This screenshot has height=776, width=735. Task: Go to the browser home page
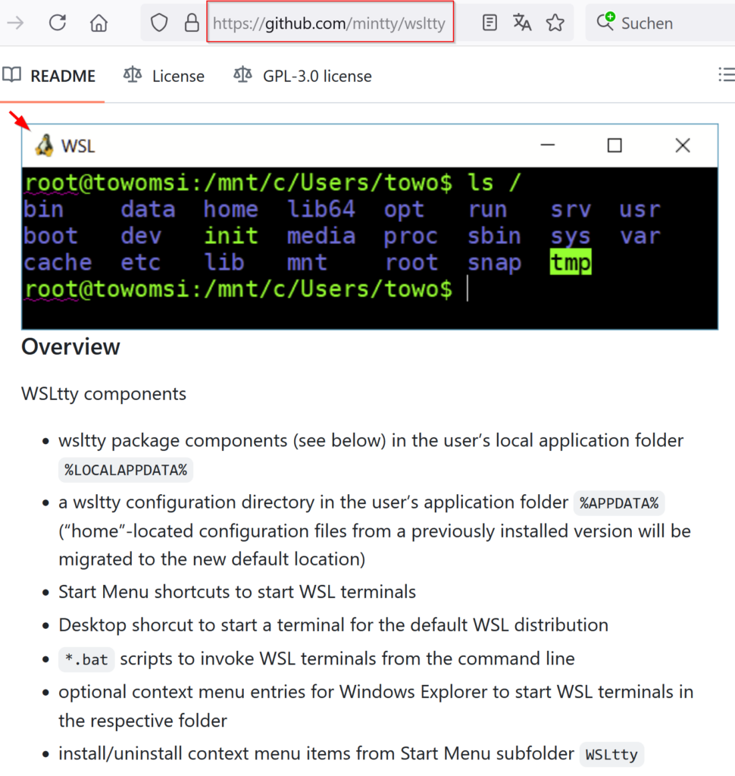(x=99, y=22)
